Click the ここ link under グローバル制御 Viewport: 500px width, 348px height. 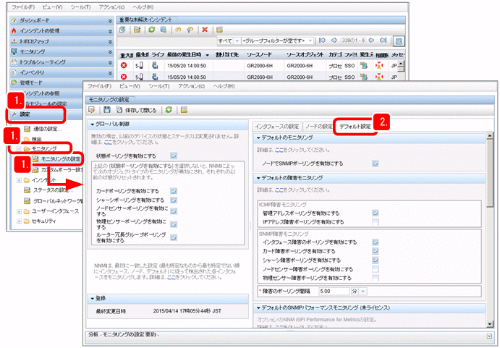[x=108, y=142]
